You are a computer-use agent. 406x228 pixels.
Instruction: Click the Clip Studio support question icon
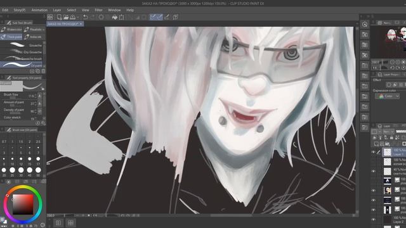(175, 17)
